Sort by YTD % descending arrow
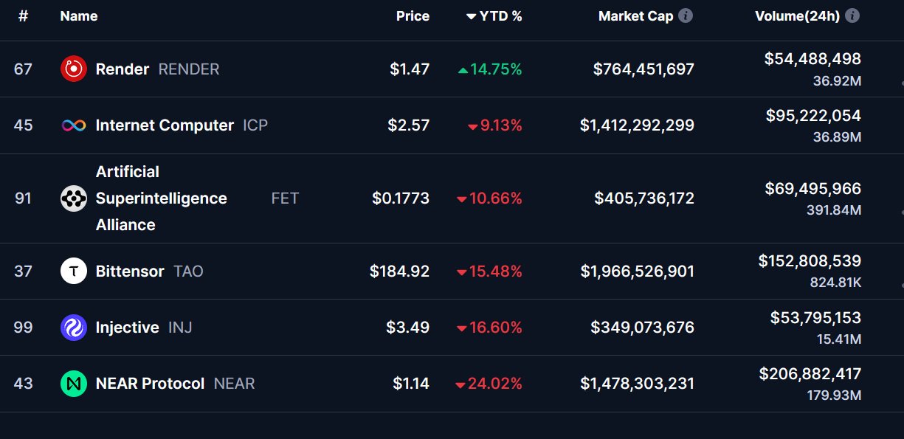Screen dimensions: 904x439 (x=472, y=16)
